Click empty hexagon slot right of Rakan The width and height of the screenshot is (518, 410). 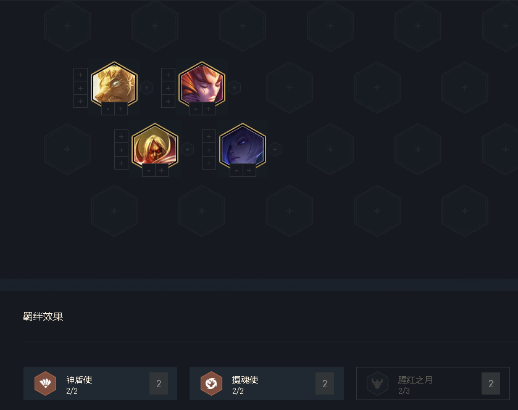(x=290, y=88)
